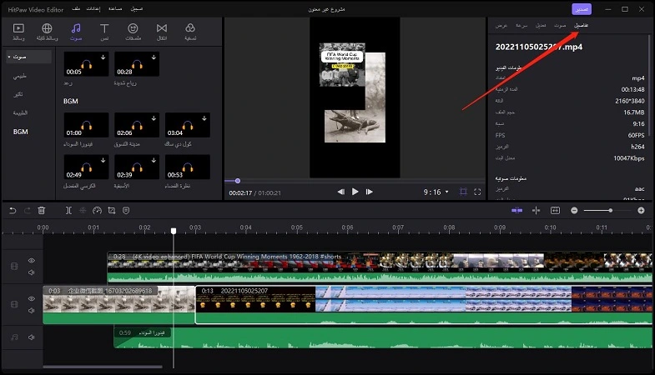The width and height of the screenshot is (655, 375).
Task: Undo the last timeline action
Action: click(13, 211)
